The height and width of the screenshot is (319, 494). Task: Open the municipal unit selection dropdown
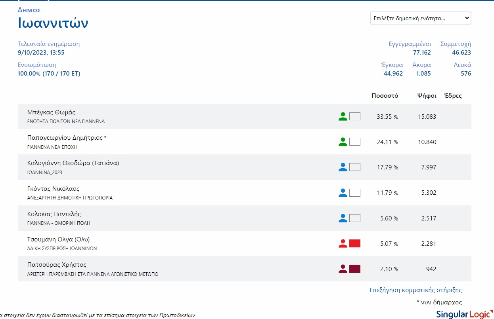point(420,18)
